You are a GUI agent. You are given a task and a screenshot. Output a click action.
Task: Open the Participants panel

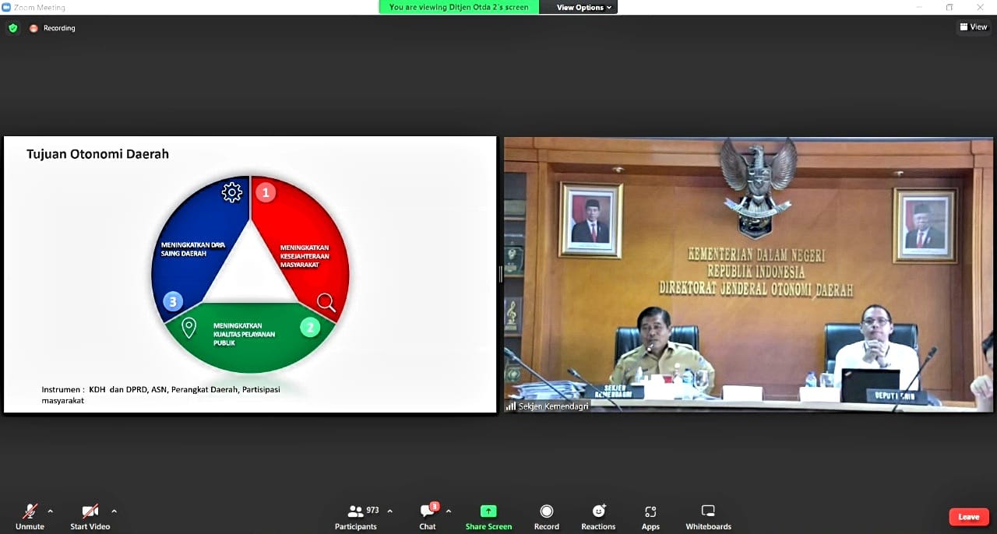356,517
